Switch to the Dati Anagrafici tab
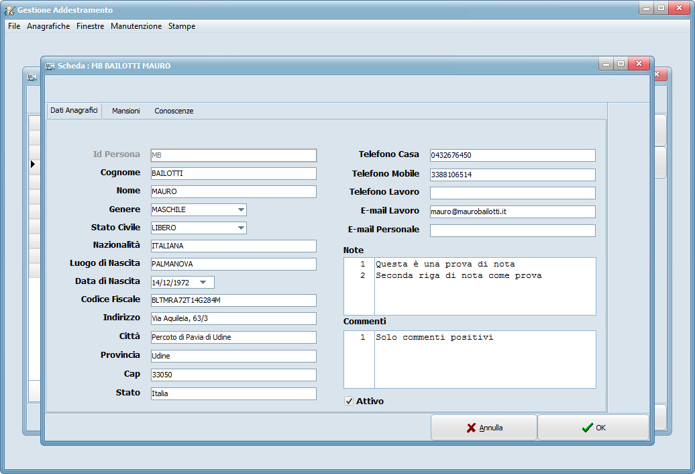The image size is (695, 474). [74, 110]
